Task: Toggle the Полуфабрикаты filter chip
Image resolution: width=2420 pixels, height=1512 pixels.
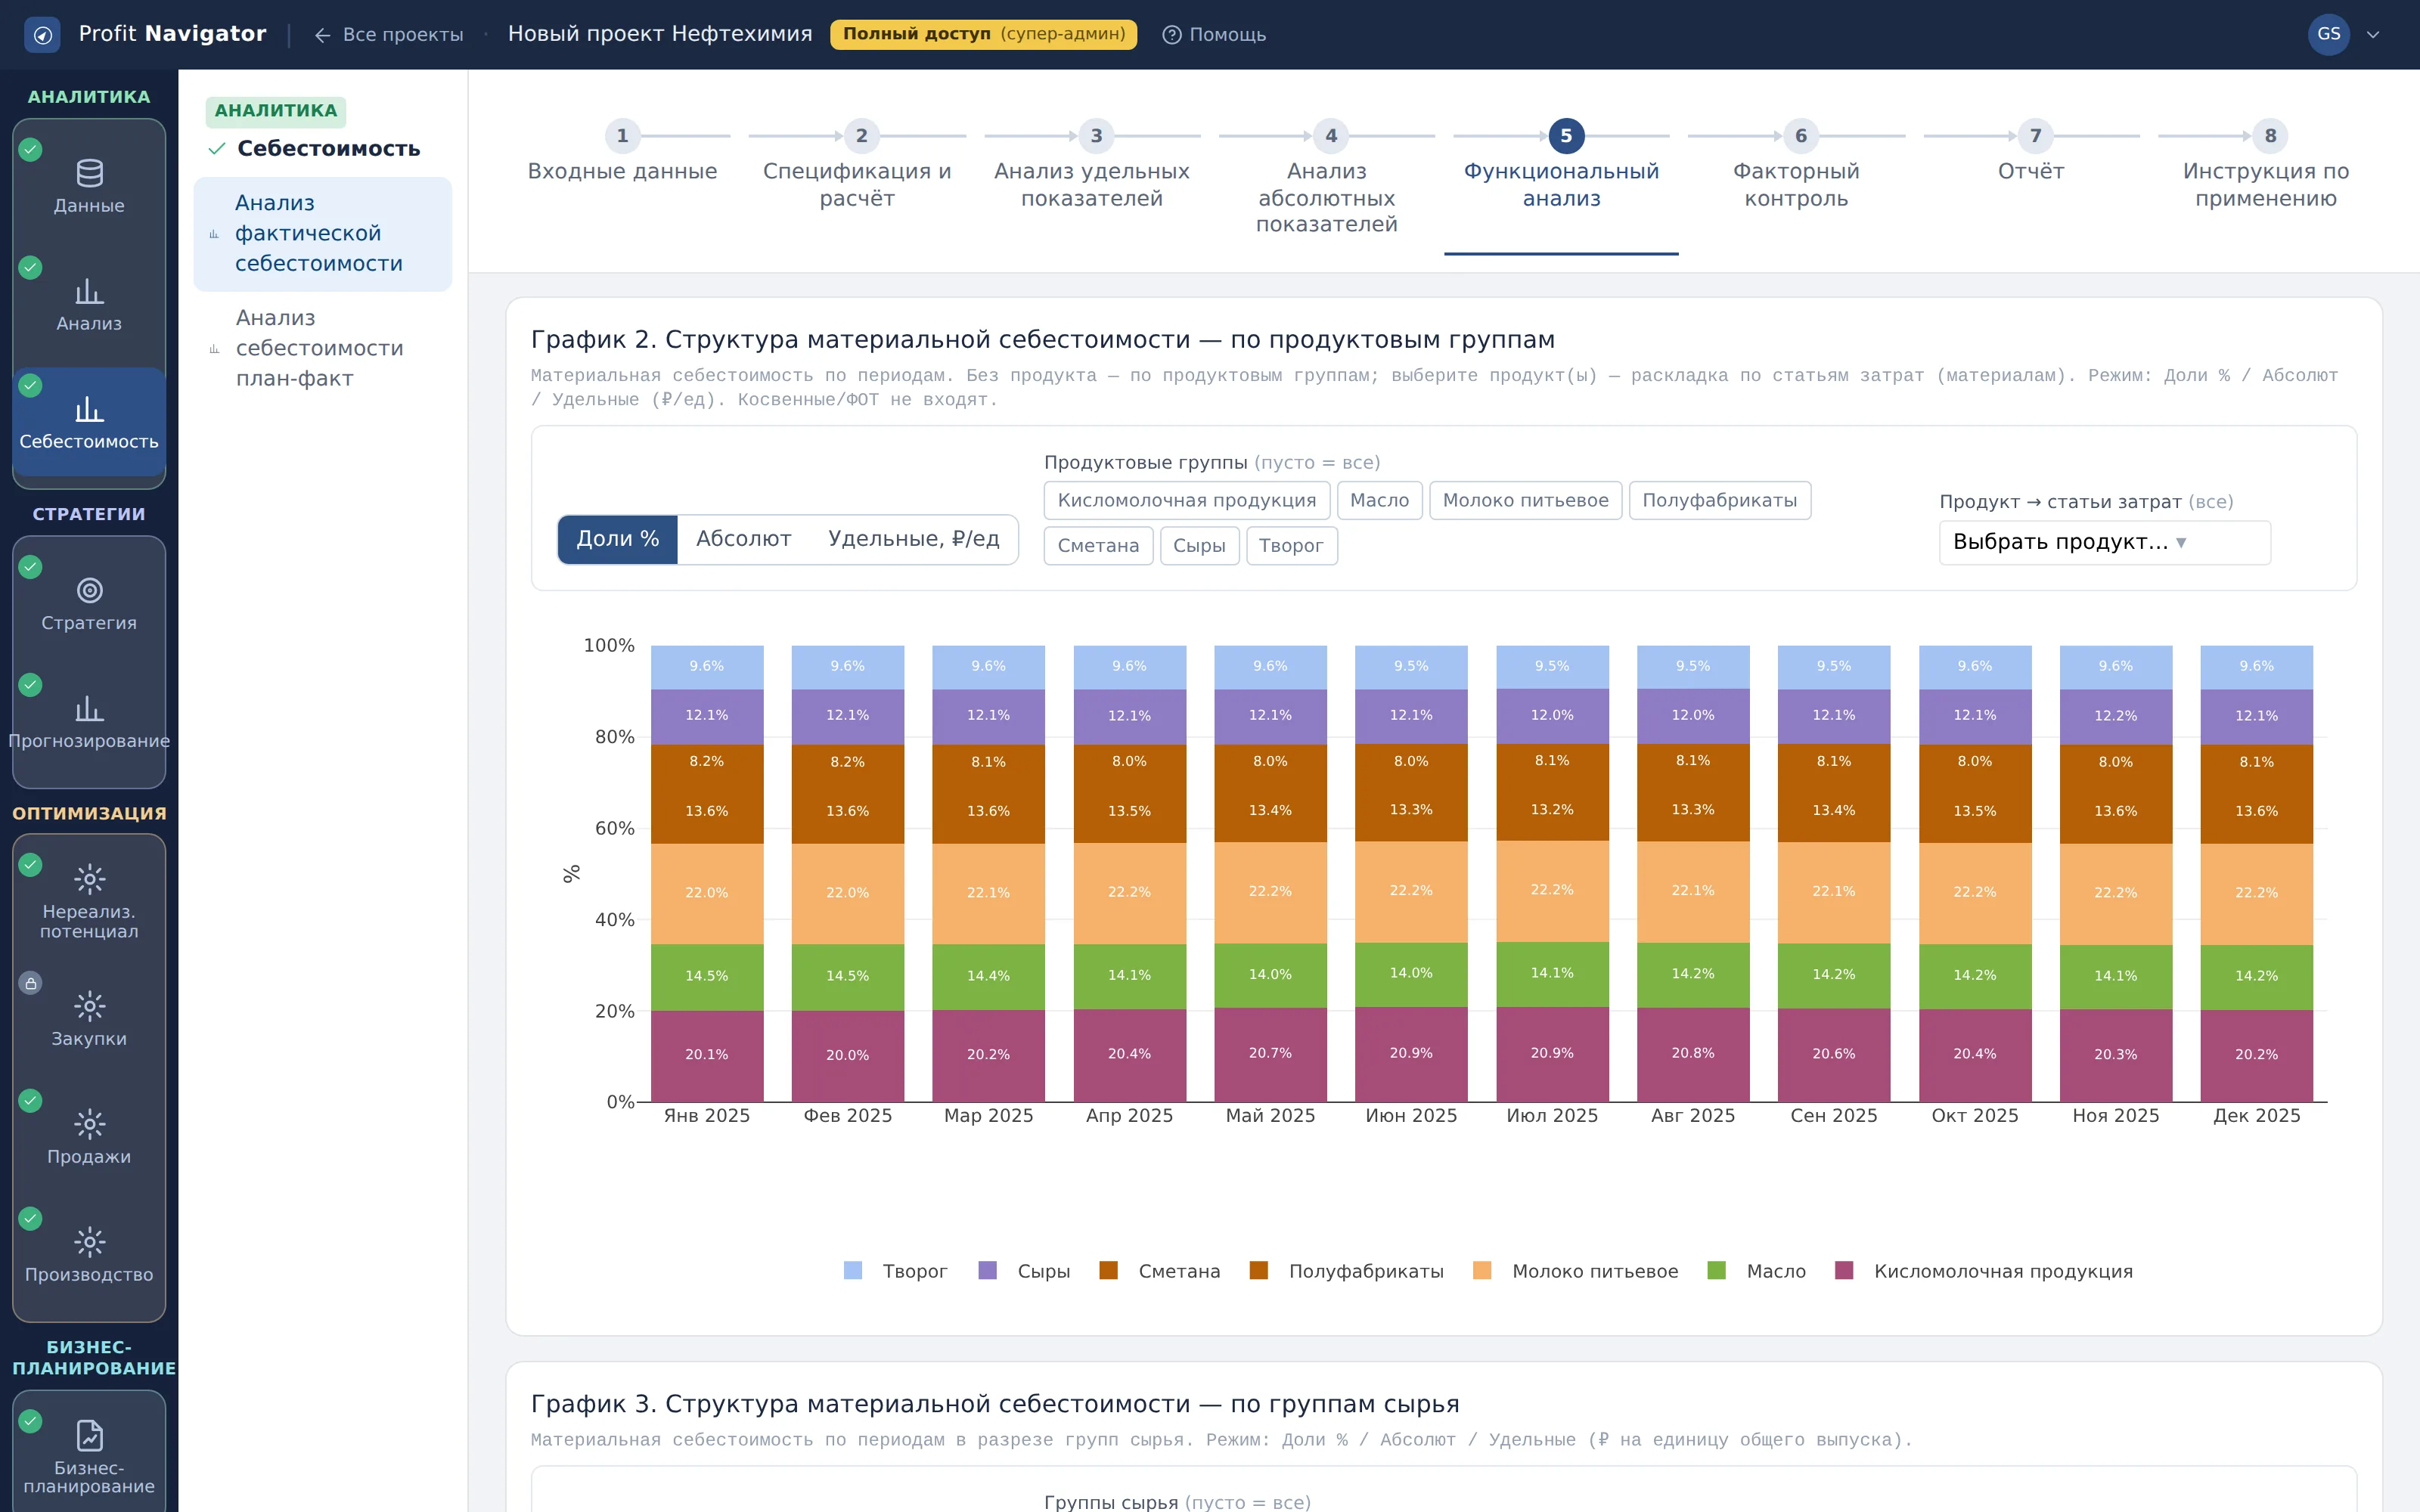Action: 1719,500
